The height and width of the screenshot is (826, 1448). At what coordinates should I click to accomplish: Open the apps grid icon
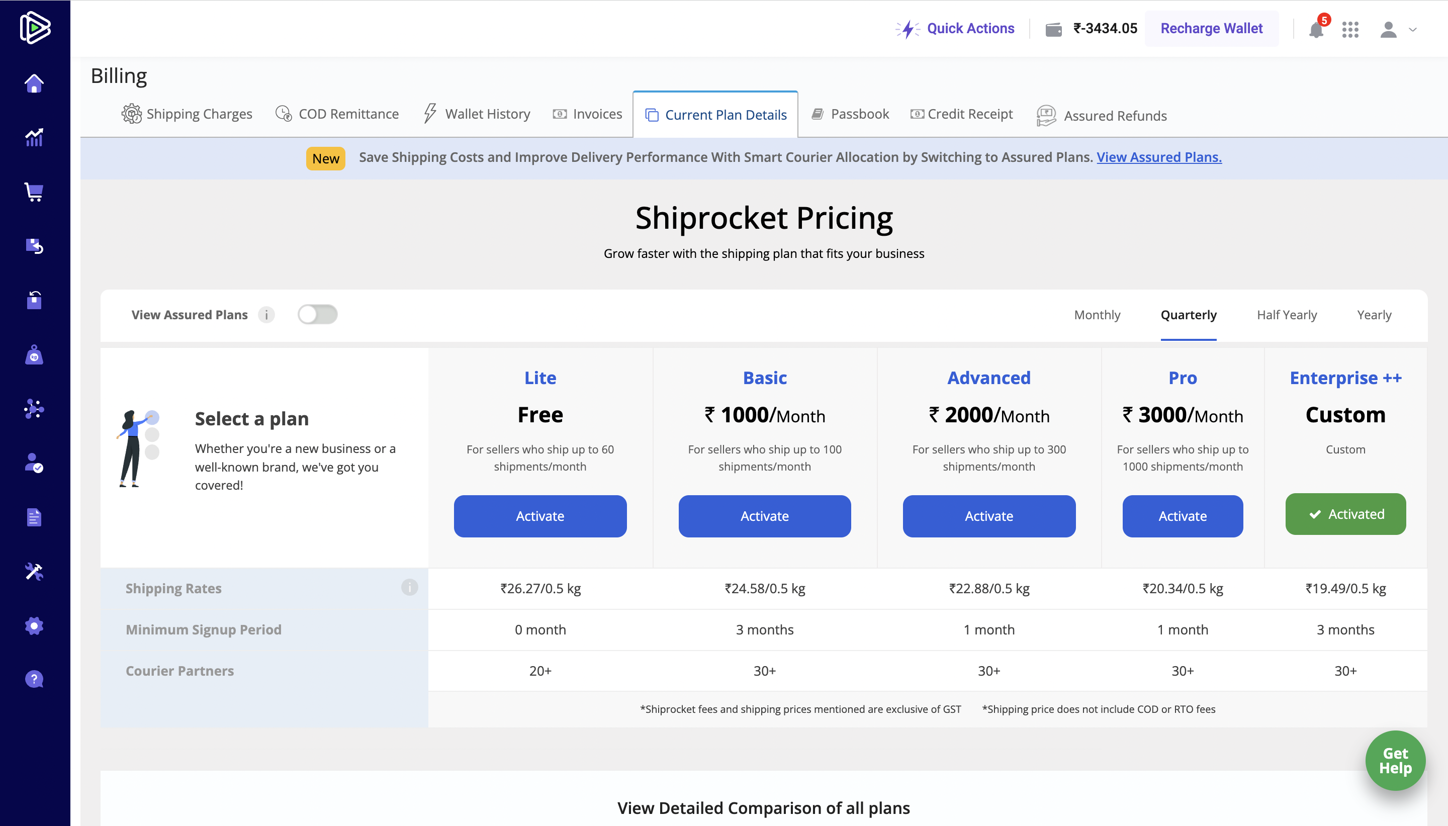[x=1350, y=30]
